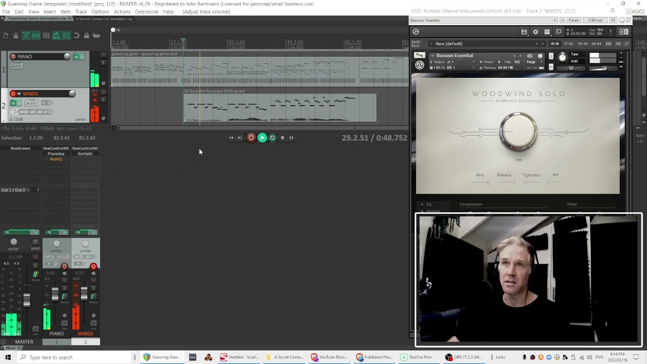Click the Bassoon Essential snapshot camera icon
This screenshot has height=364, width=647.
pyautogui.click(x=530, y=56)
